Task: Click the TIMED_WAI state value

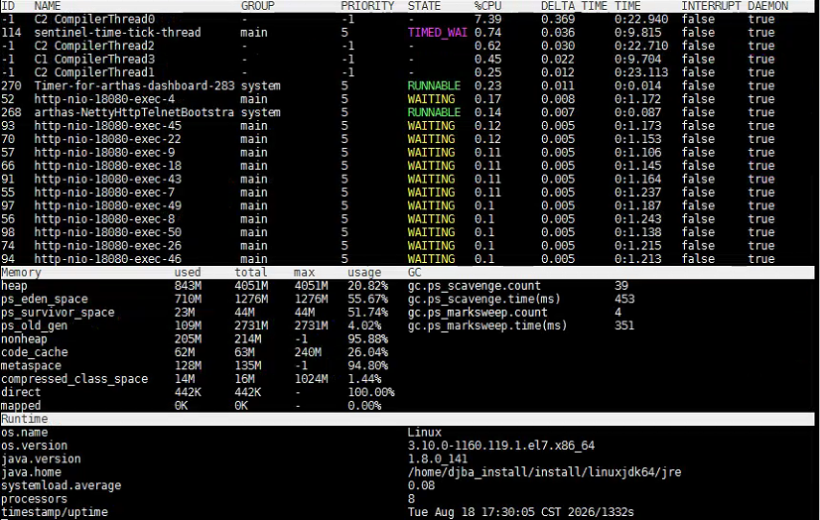Action: pos(437,33)
